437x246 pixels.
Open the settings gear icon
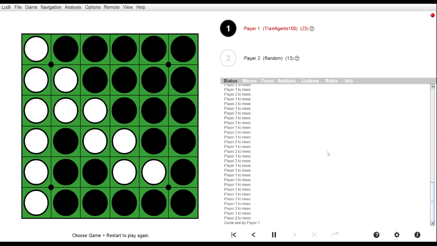(397, 235)
